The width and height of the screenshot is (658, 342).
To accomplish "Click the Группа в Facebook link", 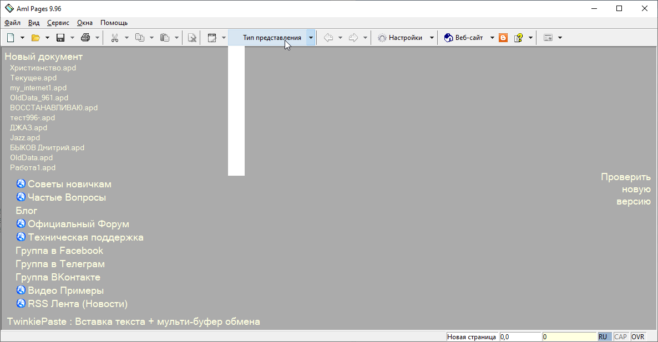I will click(x=59, y=251).
